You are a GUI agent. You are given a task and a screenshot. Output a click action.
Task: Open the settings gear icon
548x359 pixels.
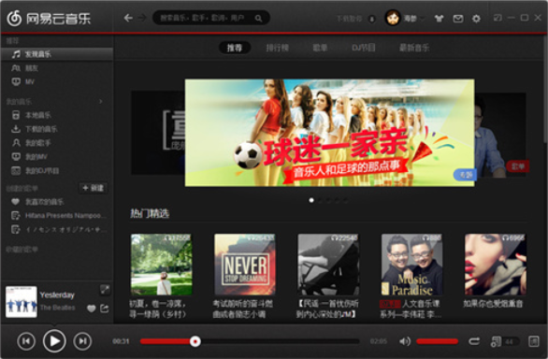pos(476,19)
